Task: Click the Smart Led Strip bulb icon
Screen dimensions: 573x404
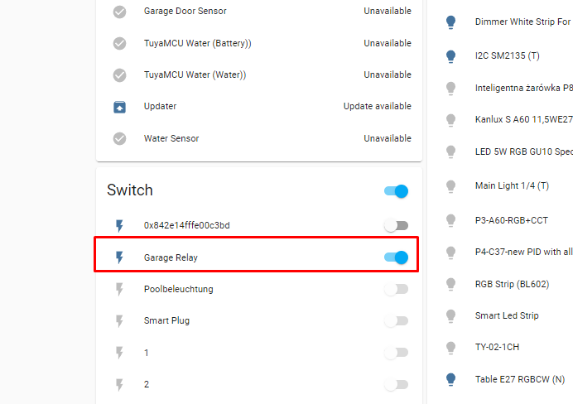Action: coord(451,316)
